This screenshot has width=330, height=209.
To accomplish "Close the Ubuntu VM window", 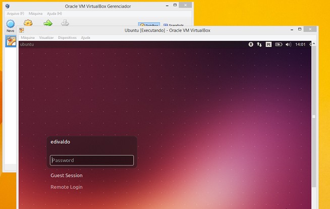I will (x=310, y=29).
